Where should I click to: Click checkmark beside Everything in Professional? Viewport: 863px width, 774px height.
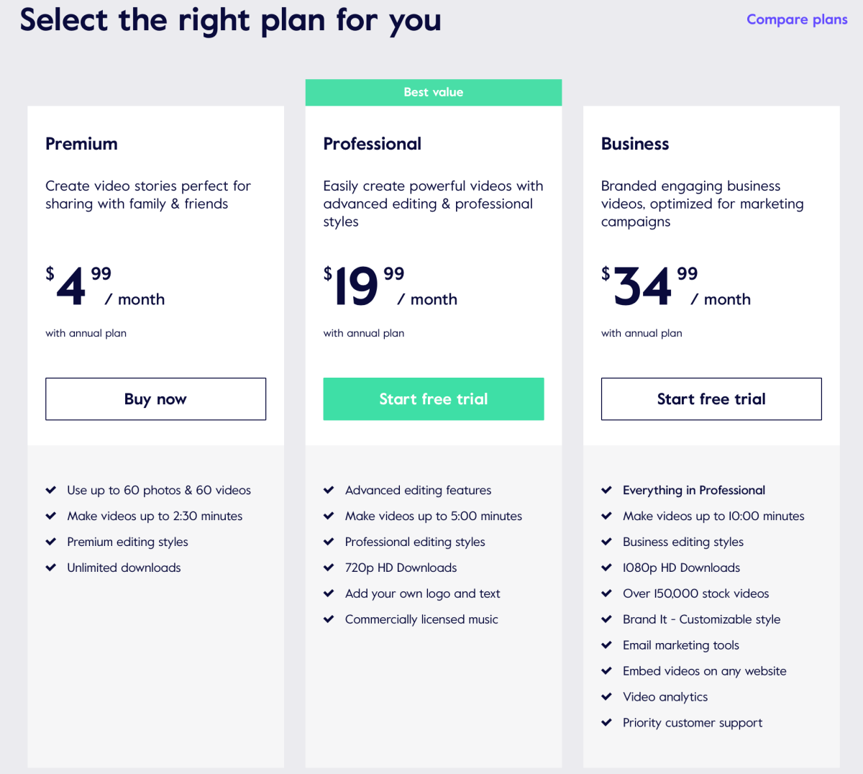coord(607,490)
